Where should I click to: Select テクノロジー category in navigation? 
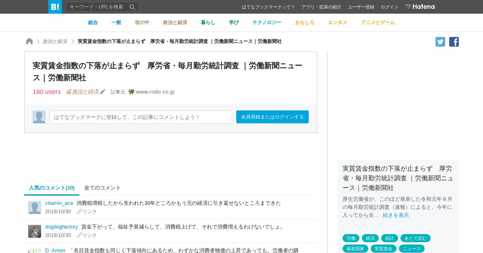click(x=267, y=22)
